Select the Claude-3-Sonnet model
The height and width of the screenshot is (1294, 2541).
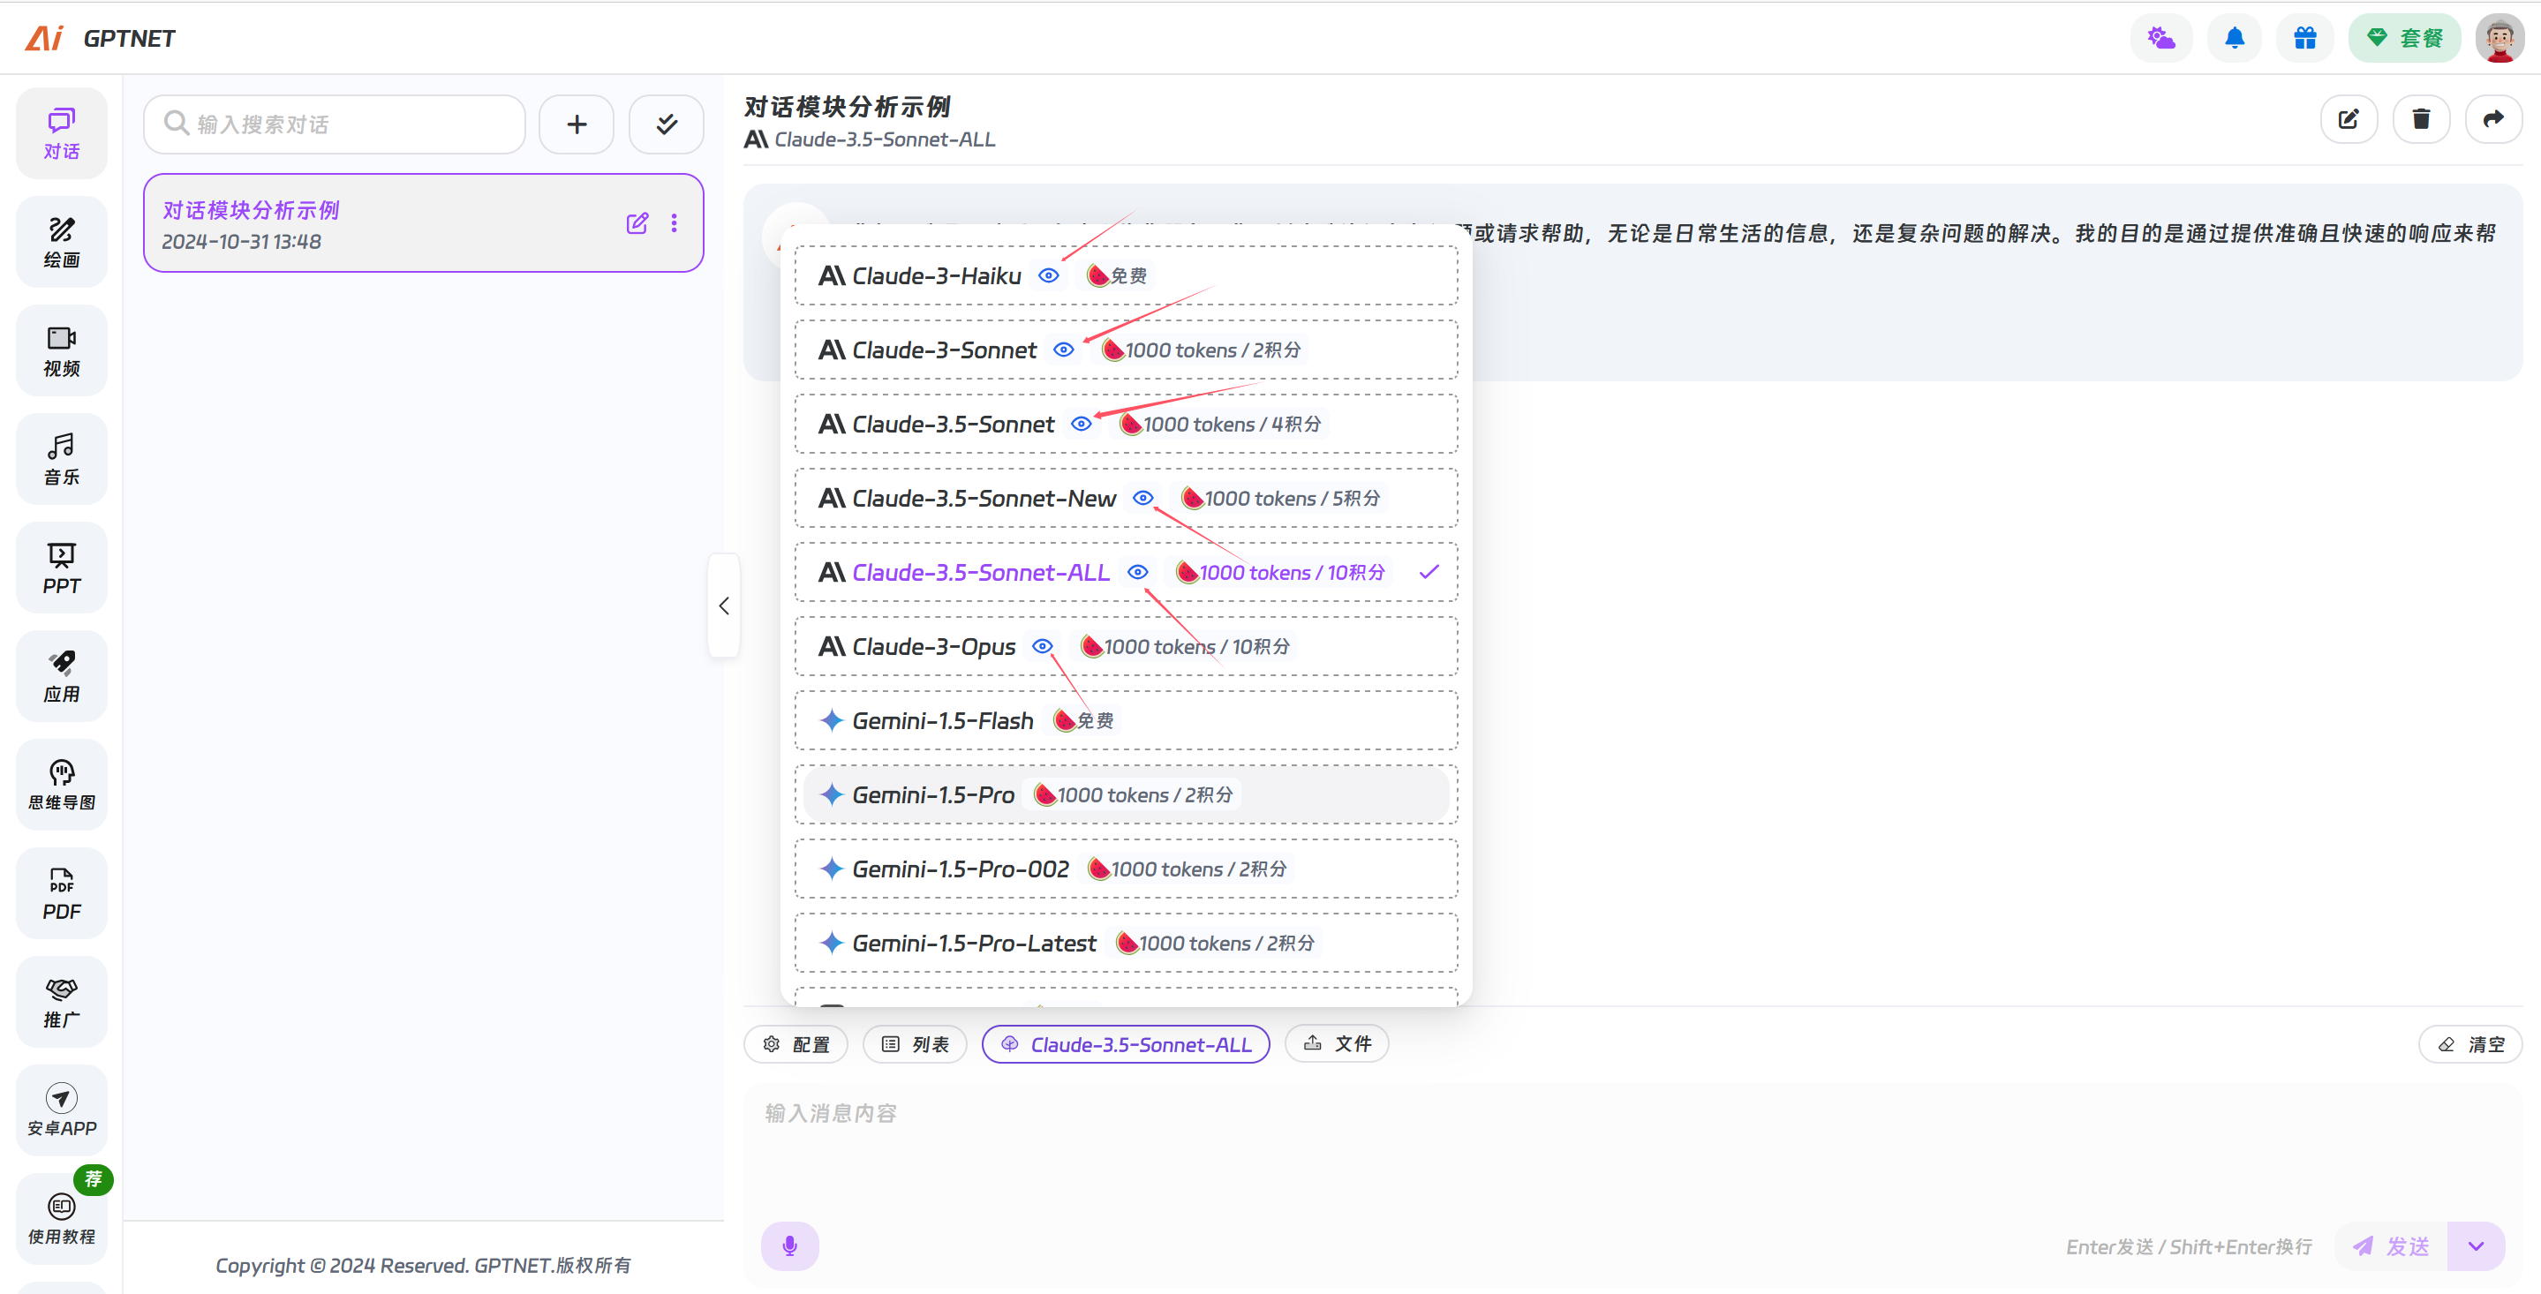[1126, 350]
